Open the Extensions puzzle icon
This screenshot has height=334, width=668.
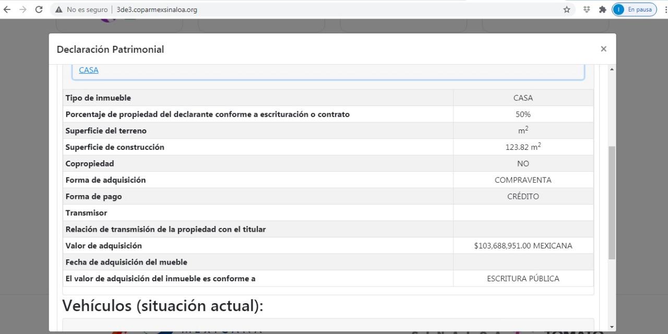[602, 9]
